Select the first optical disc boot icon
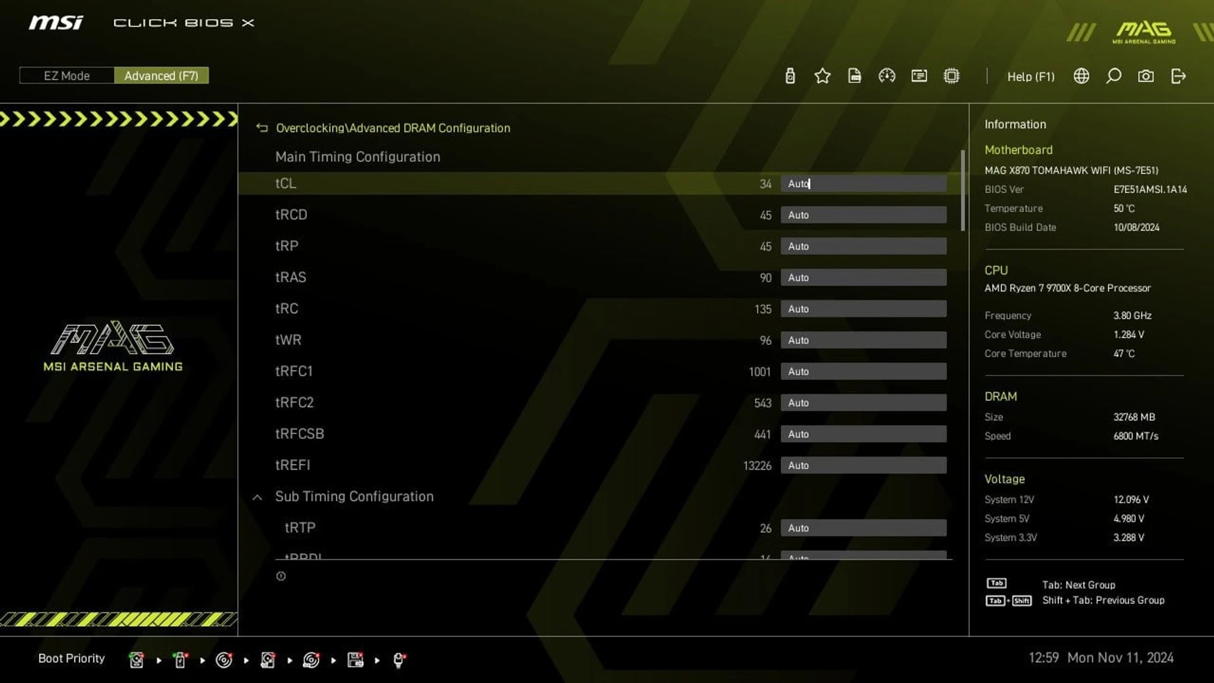 [x=224, y=660]
